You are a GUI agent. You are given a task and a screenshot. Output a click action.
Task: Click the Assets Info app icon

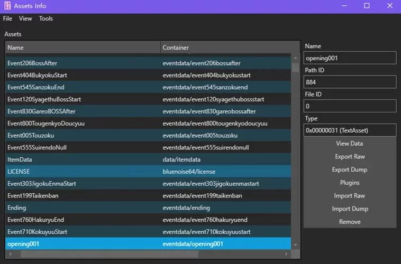tap(7, 6)
